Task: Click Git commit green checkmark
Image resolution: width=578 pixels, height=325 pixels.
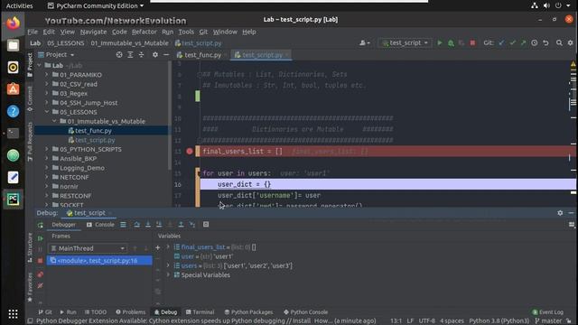Action: pos(512,43)
